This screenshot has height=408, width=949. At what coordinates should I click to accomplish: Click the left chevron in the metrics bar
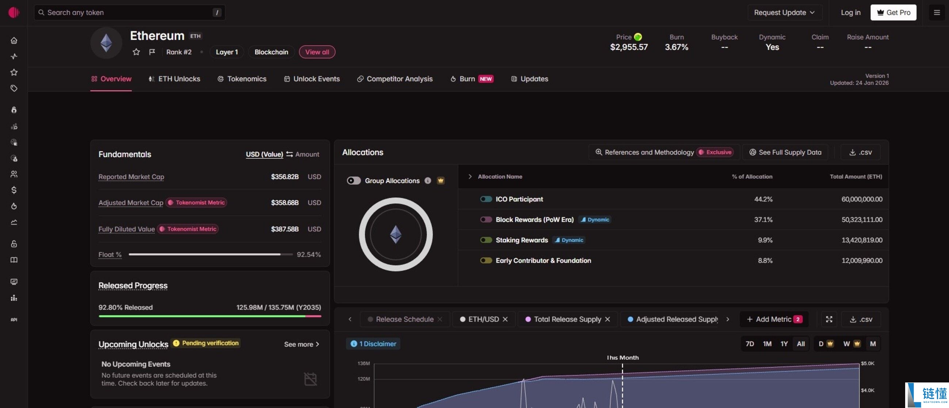(350, 319)
